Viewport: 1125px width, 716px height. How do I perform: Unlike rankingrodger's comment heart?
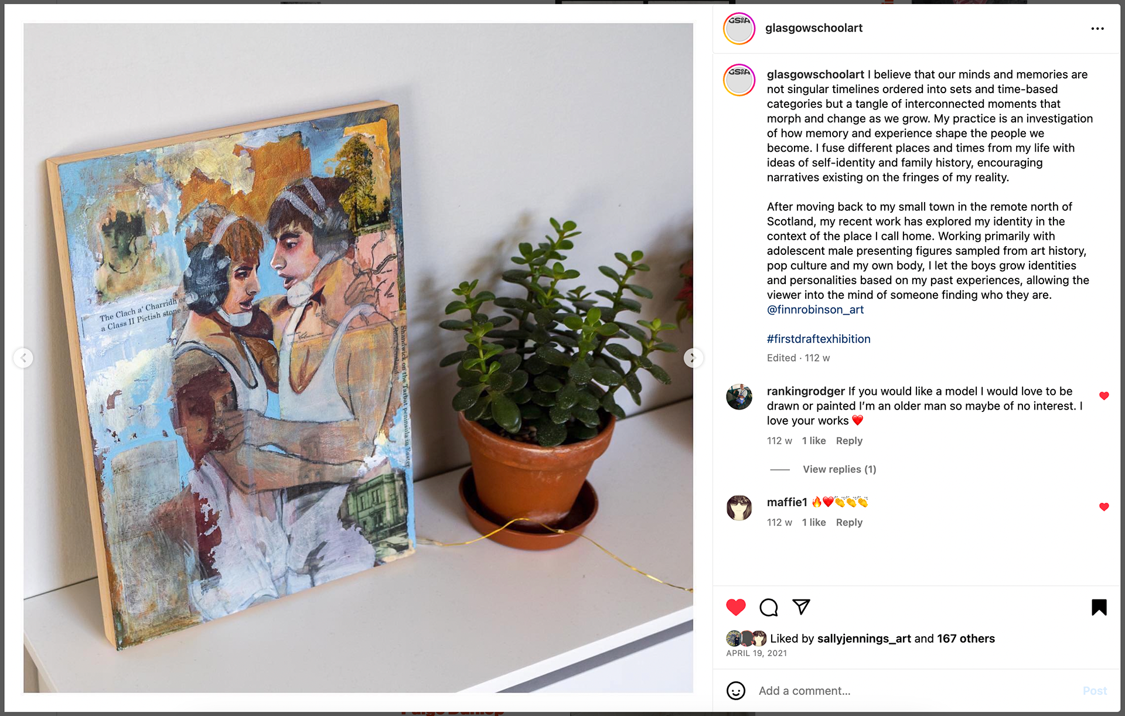1104,396
